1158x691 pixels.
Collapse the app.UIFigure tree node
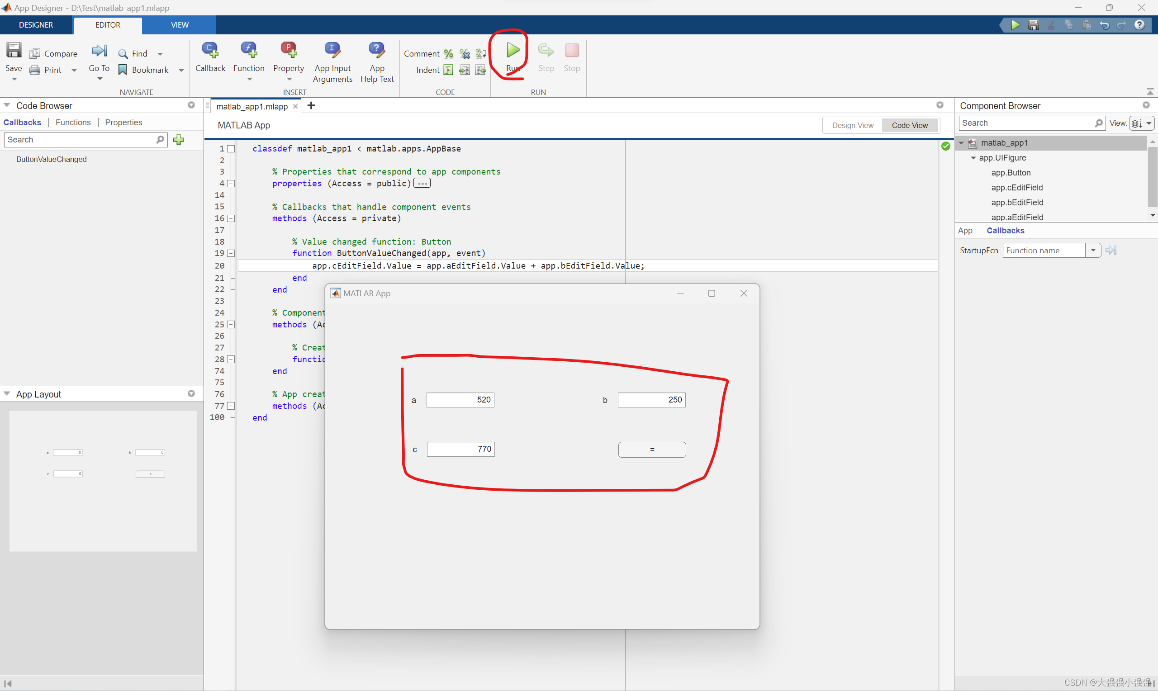point(973,158)
